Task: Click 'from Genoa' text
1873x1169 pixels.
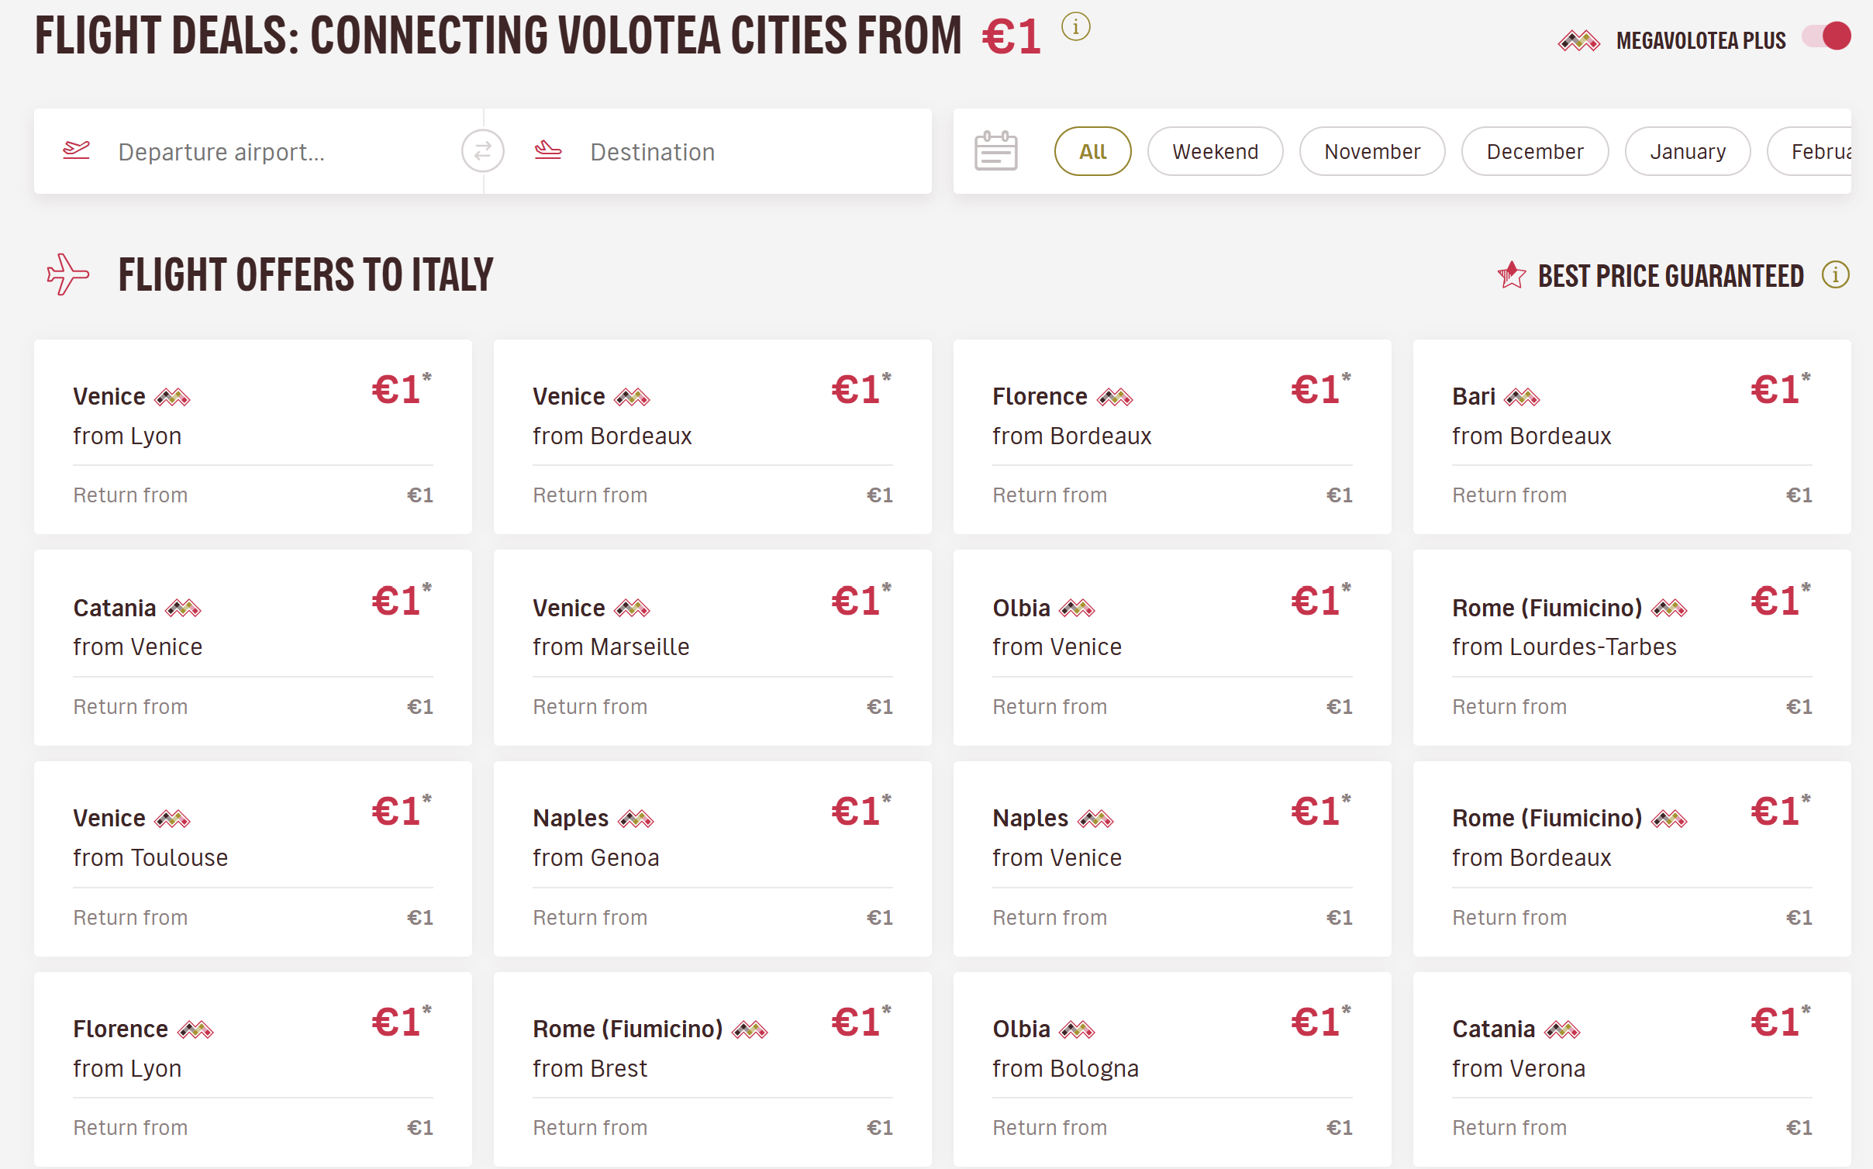Action: pos(596,857)
